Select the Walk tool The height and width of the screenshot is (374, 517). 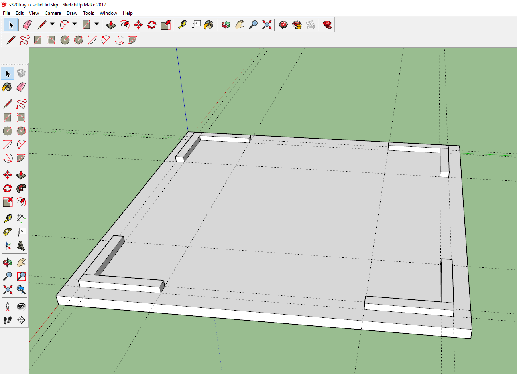point(7,320)
